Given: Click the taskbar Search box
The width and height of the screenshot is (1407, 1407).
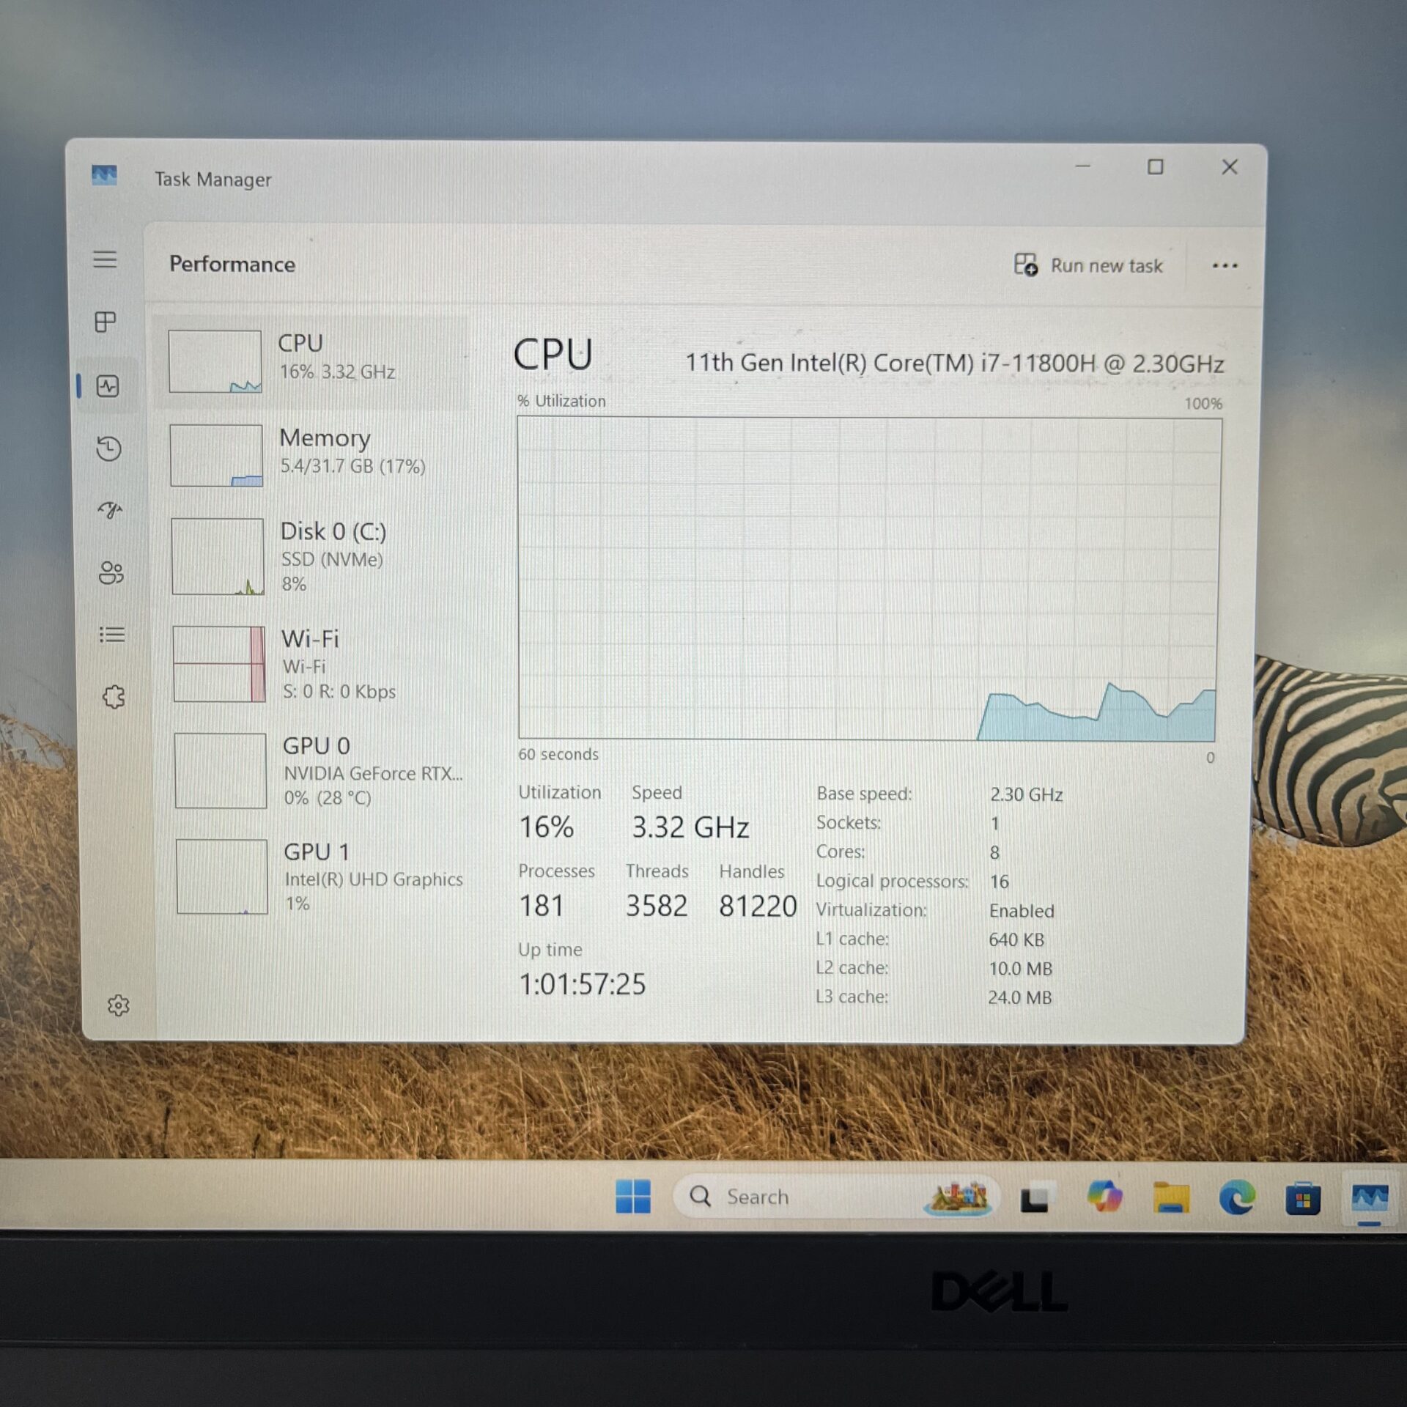Looking at the screenshot, I should click(836, 1197).
